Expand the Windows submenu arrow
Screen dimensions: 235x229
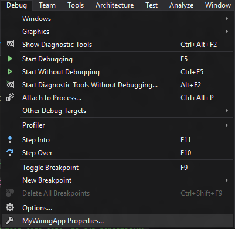coord(227,19)
